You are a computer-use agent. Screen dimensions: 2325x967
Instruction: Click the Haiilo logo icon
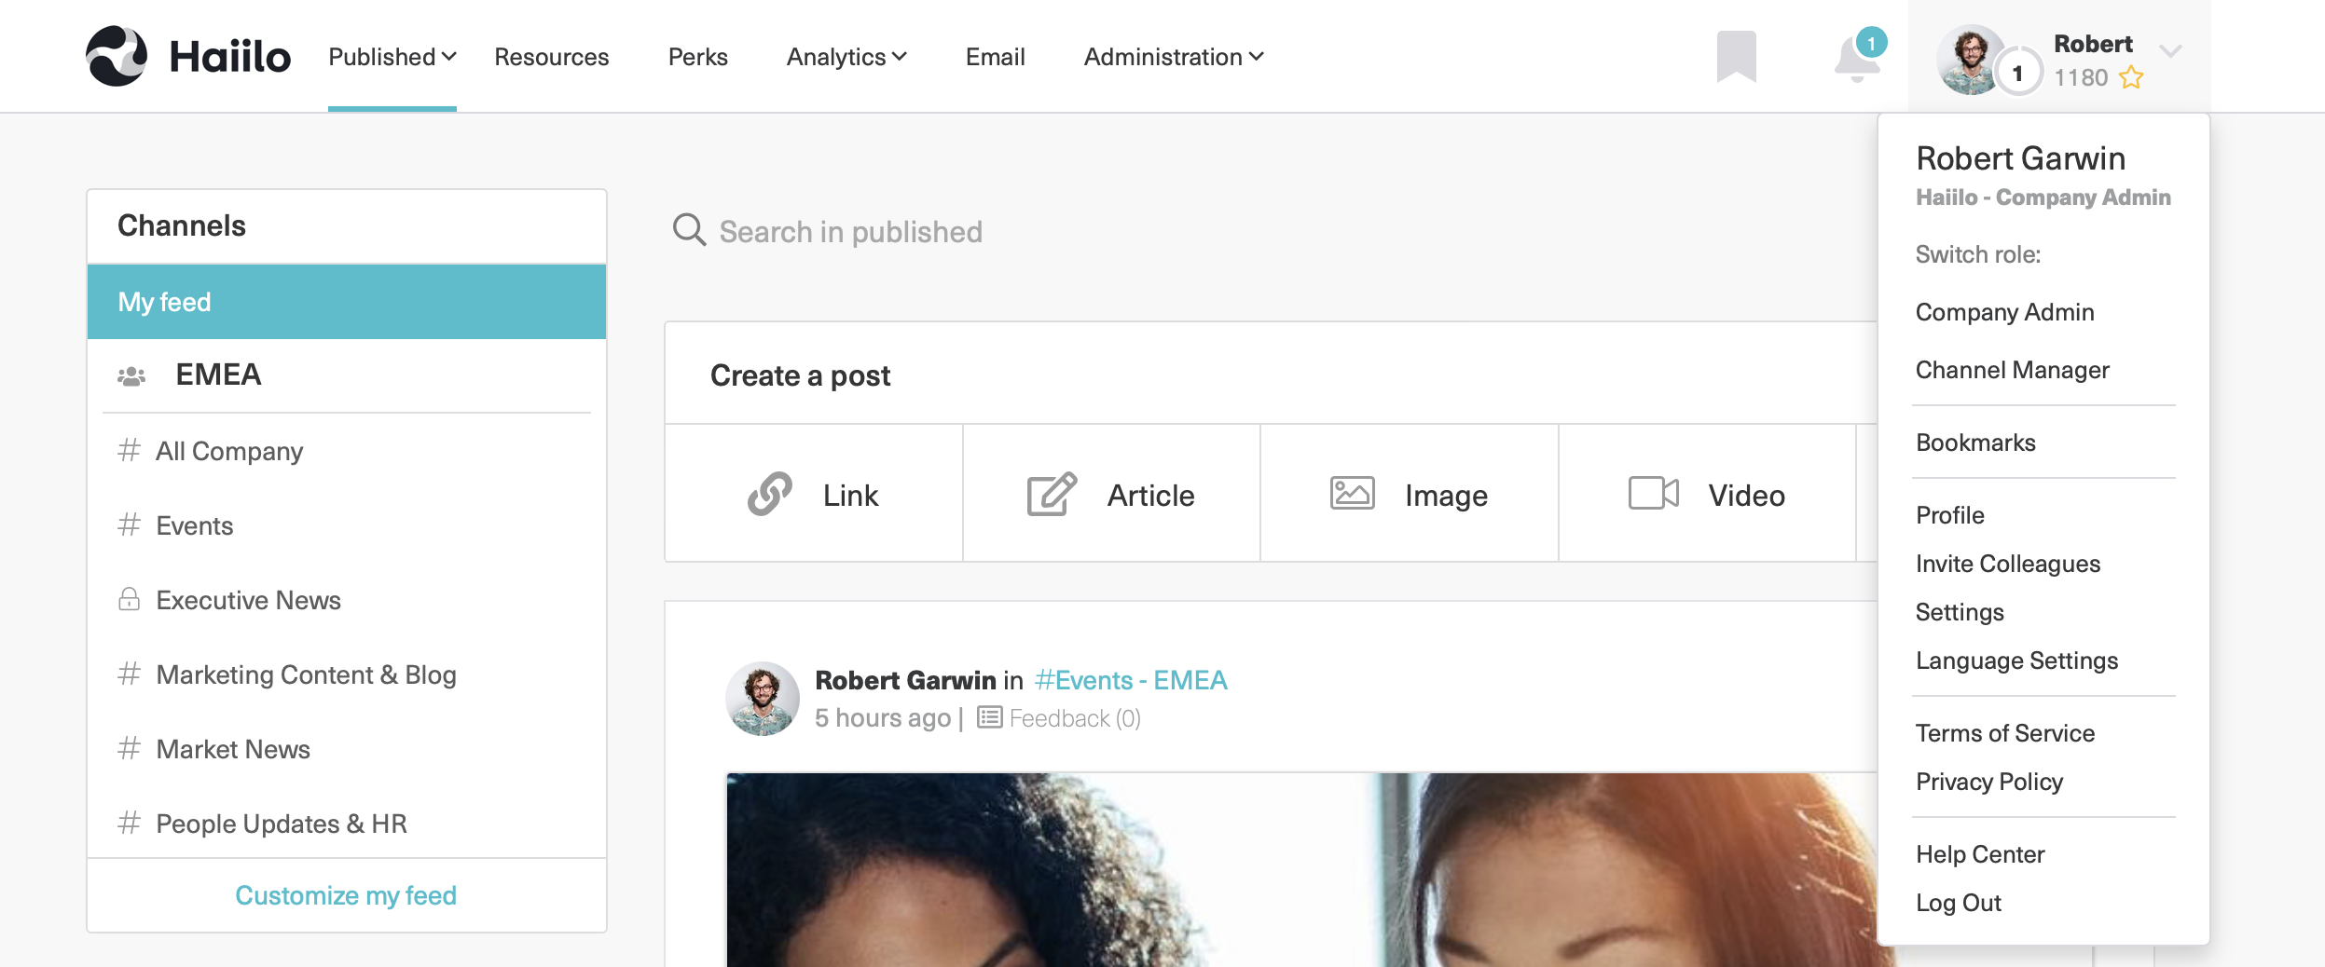[117, 56]
